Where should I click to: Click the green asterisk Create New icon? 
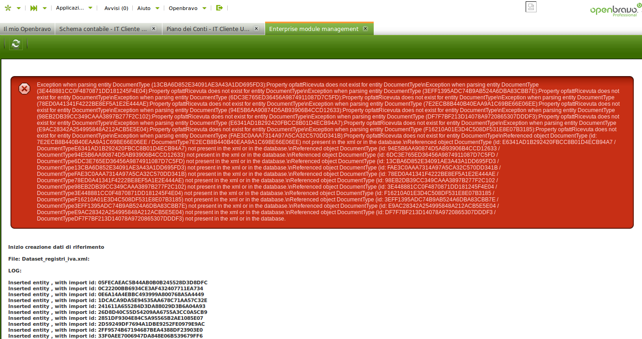tap(8, 8)
